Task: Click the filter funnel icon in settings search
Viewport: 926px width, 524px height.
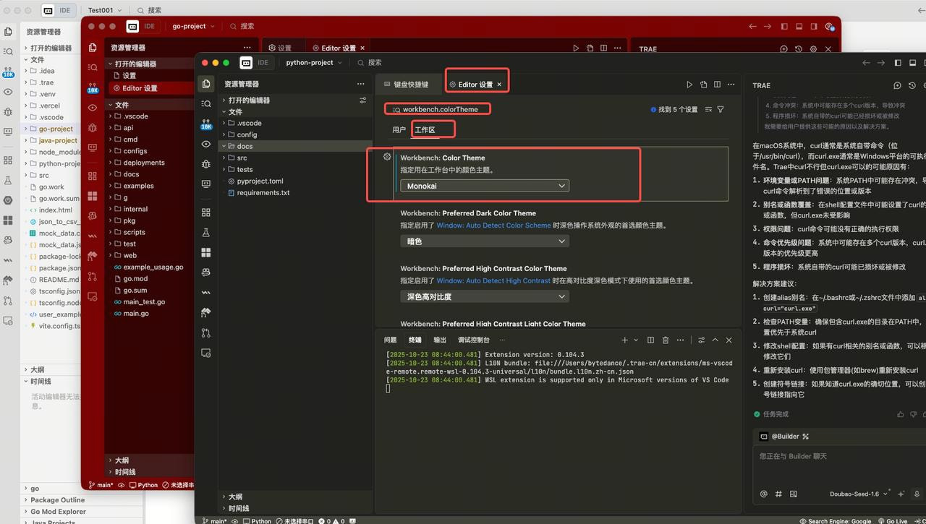Action: [721, 110]
